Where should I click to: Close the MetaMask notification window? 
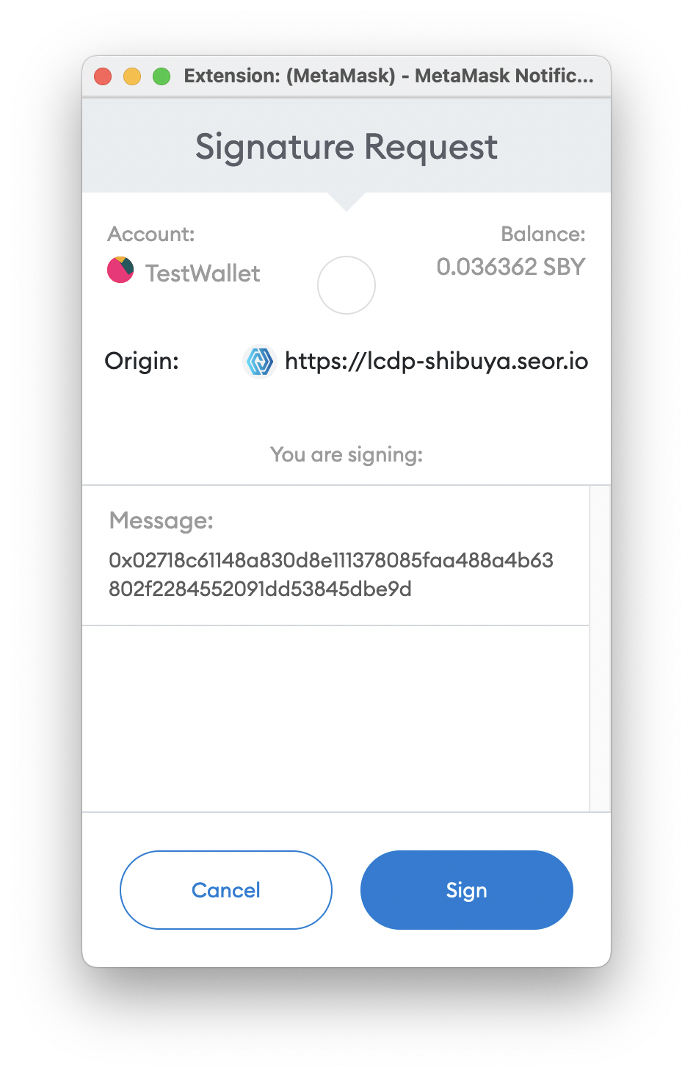point(103,76)
